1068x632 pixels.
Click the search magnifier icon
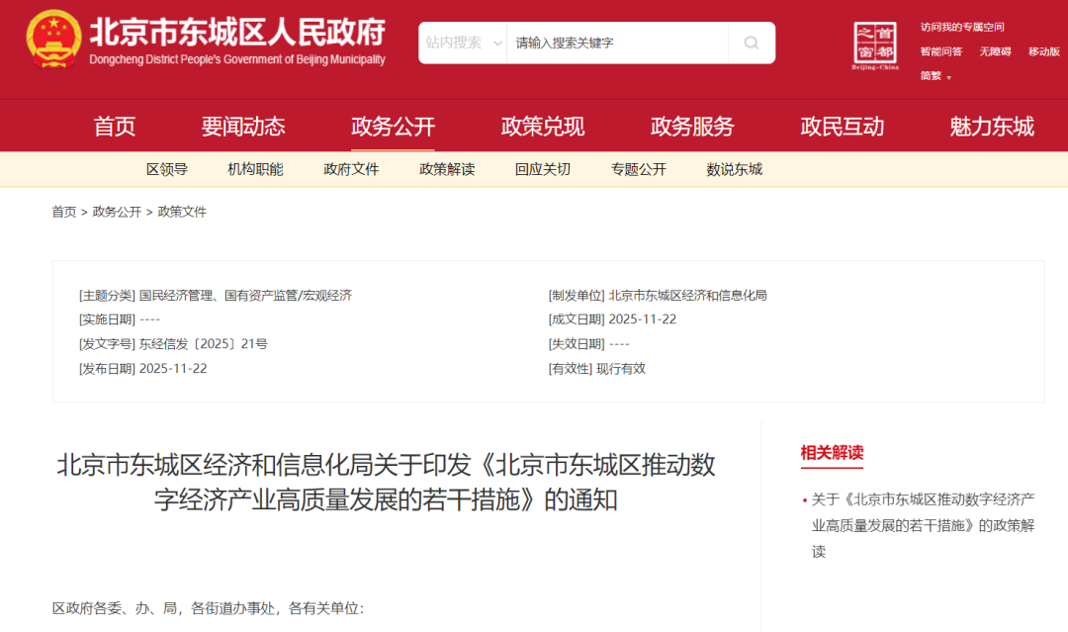pyautogui.click(x=752, y=43)
